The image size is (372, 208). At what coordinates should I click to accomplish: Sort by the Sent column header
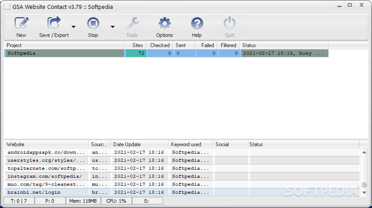coord(184,45)
